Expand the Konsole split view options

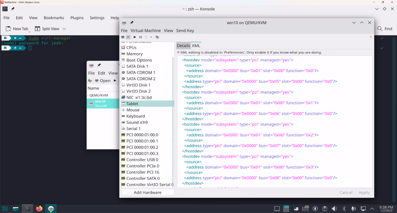pos(64,28)
